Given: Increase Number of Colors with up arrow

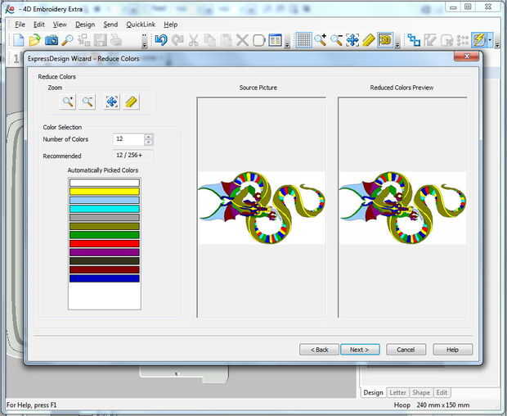Looking at the screenshot, I should click(x=148, y=136).
